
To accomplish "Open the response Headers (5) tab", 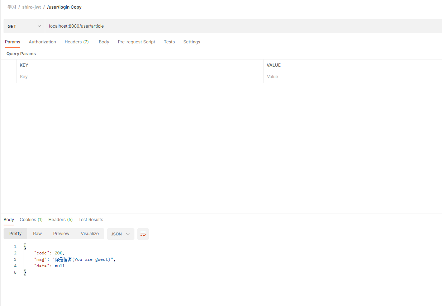I will 60,220.
